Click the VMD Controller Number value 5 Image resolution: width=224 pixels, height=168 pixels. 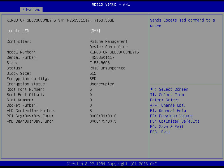(x=91, y=111)
